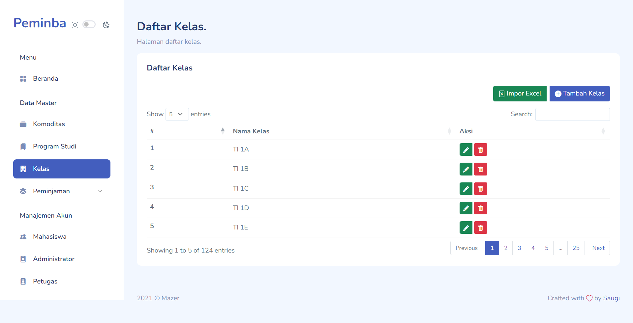The image size is (633, 323).
Task: Go to pagination page 3
Action: tap(519, 248)
